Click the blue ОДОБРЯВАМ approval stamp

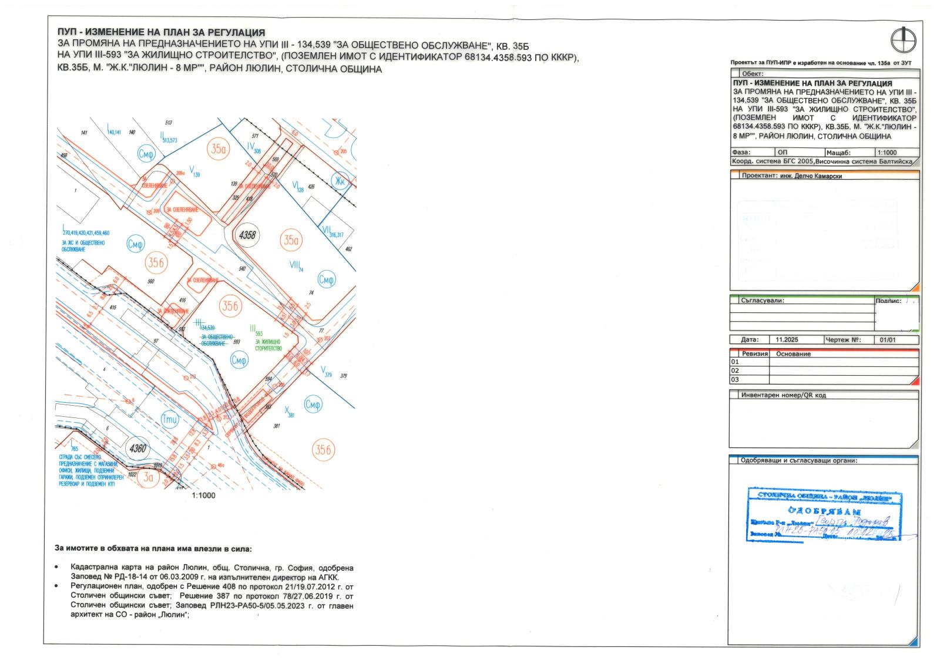click(x=824, y=513)
